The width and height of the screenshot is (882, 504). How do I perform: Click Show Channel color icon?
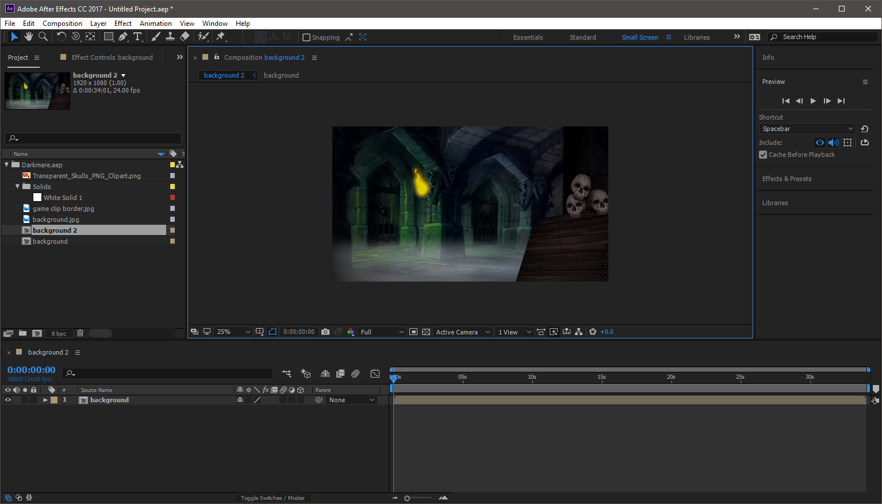click(351, 332)
